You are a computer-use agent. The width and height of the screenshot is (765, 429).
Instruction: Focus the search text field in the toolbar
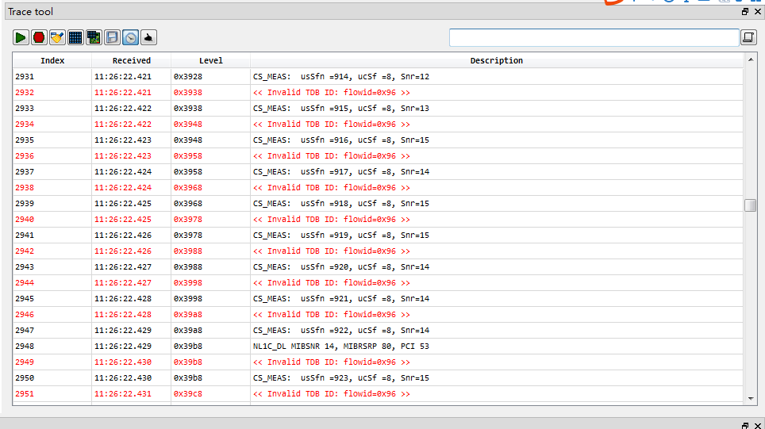click(x=594, y=37)
